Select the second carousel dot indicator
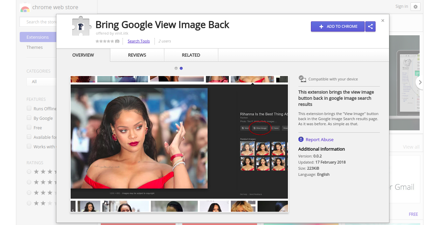The width and height of the screenshot is (440, 225). 181,68
